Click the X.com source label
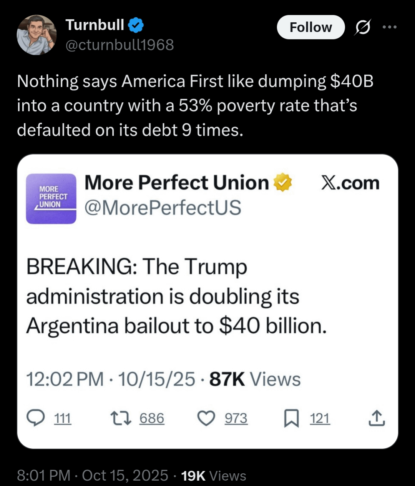The height and width of the screenshot is (486, 415). coord(350,183)
